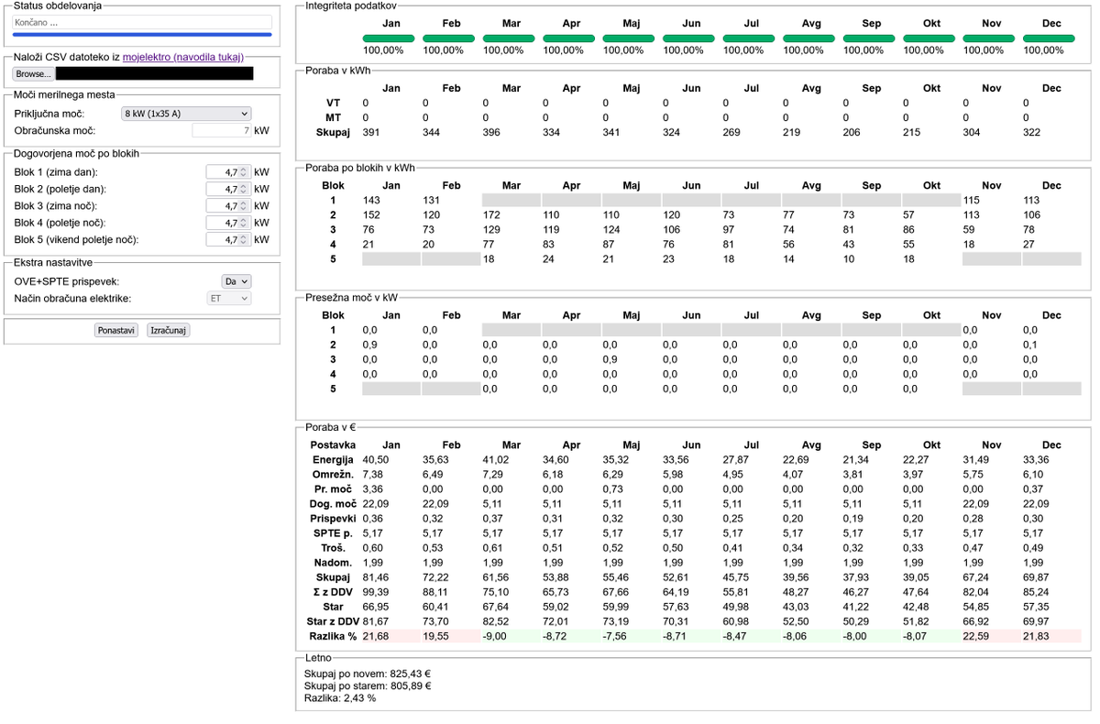Focus the Obračunska moč input field

(x=222, y=131)
